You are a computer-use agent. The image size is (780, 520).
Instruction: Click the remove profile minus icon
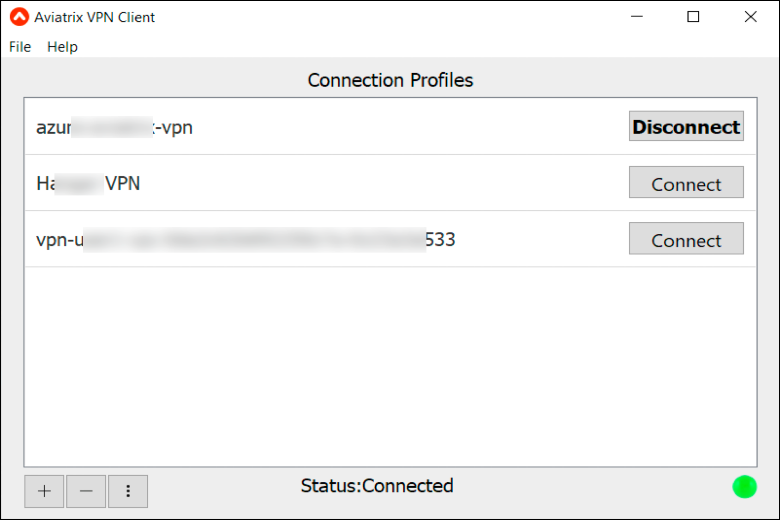point(85,491)
